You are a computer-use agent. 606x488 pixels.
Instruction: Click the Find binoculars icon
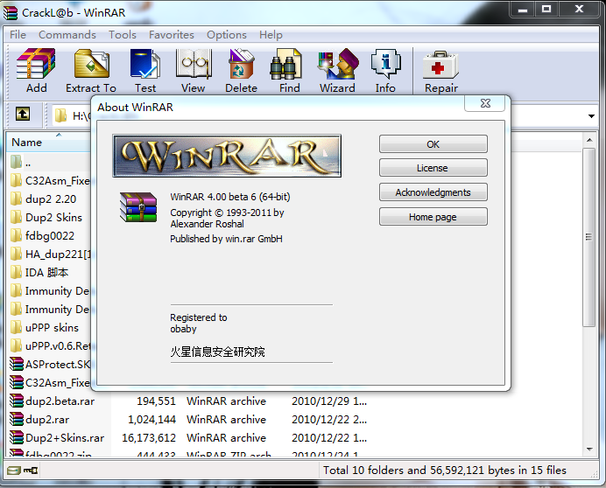point(286,64)
